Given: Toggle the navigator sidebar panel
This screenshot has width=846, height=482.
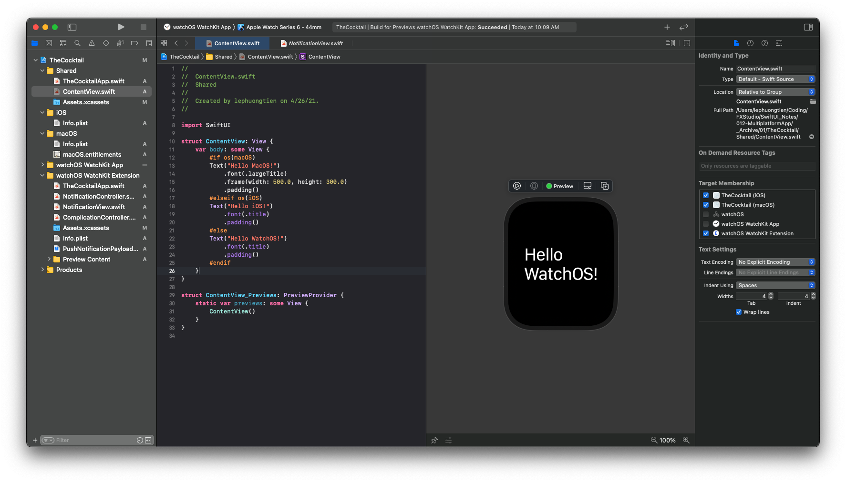Looking at the screenshot, I should pos(72,27).
